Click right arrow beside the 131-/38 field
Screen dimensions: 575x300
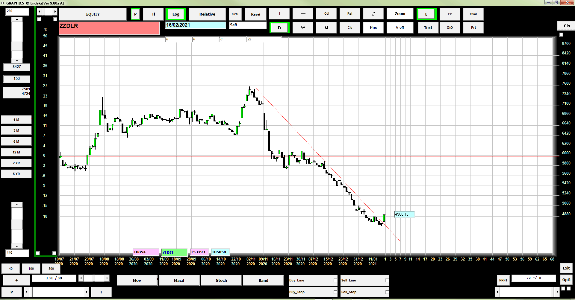(107, 278)
